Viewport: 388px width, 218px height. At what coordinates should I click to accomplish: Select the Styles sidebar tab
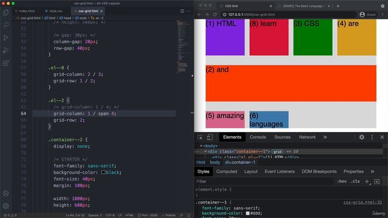click(x=204, y=171)
